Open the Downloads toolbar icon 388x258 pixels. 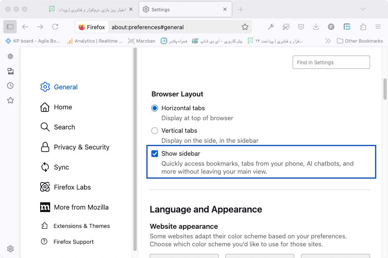point(316,27)
